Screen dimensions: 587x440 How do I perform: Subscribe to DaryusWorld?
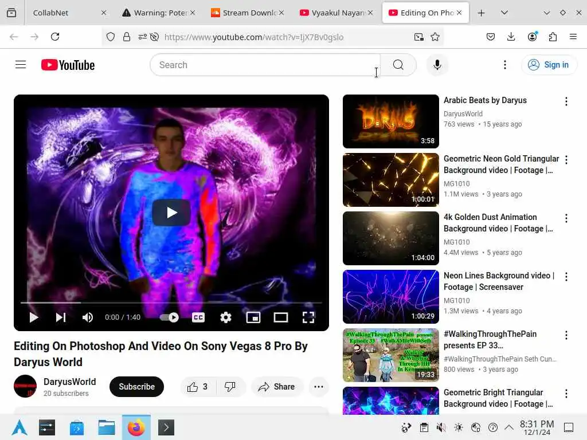tap(136, 387)
